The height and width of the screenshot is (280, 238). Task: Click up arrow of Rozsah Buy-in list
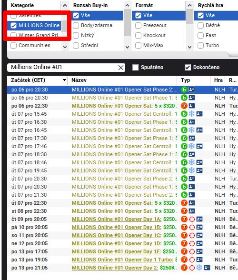point(127,6)
